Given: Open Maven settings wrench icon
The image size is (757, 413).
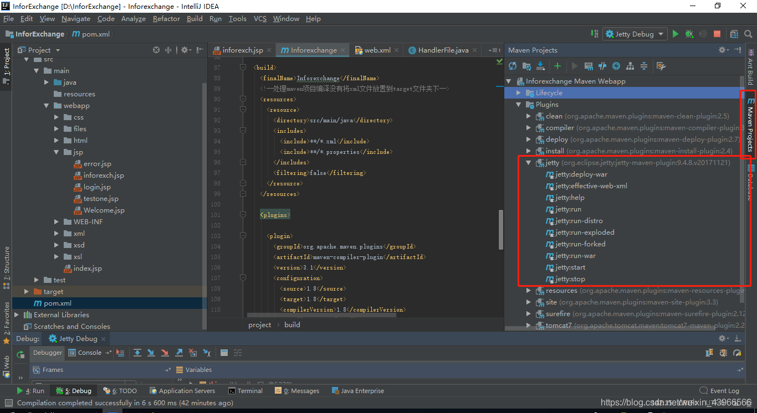Looking at the screenshot, I should click(x=661, y=66).
